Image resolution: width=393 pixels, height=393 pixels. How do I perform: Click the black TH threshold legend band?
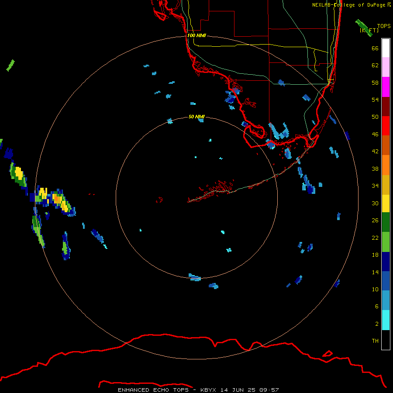386,340
